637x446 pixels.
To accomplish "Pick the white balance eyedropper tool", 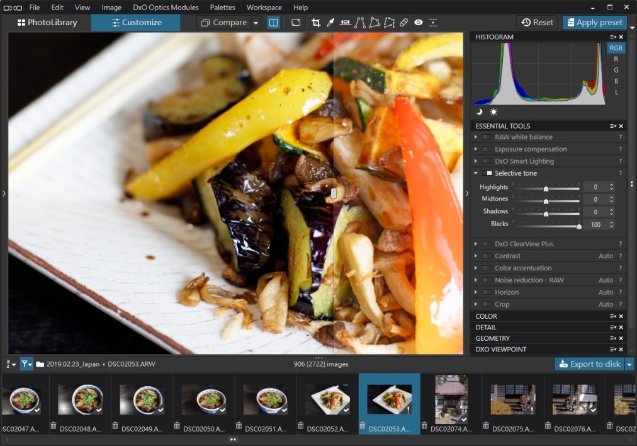I will (330, 23).
